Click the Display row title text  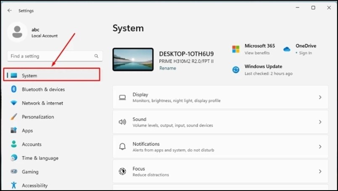point(140,95)
